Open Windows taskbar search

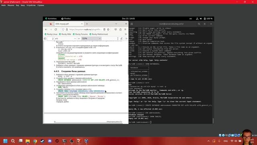[x=13, y=141]
